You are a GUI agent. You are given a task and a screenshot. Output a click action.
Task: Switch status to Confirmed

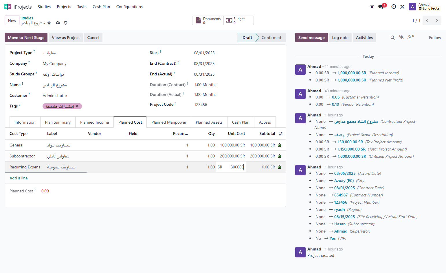click(x=271, y=38)
